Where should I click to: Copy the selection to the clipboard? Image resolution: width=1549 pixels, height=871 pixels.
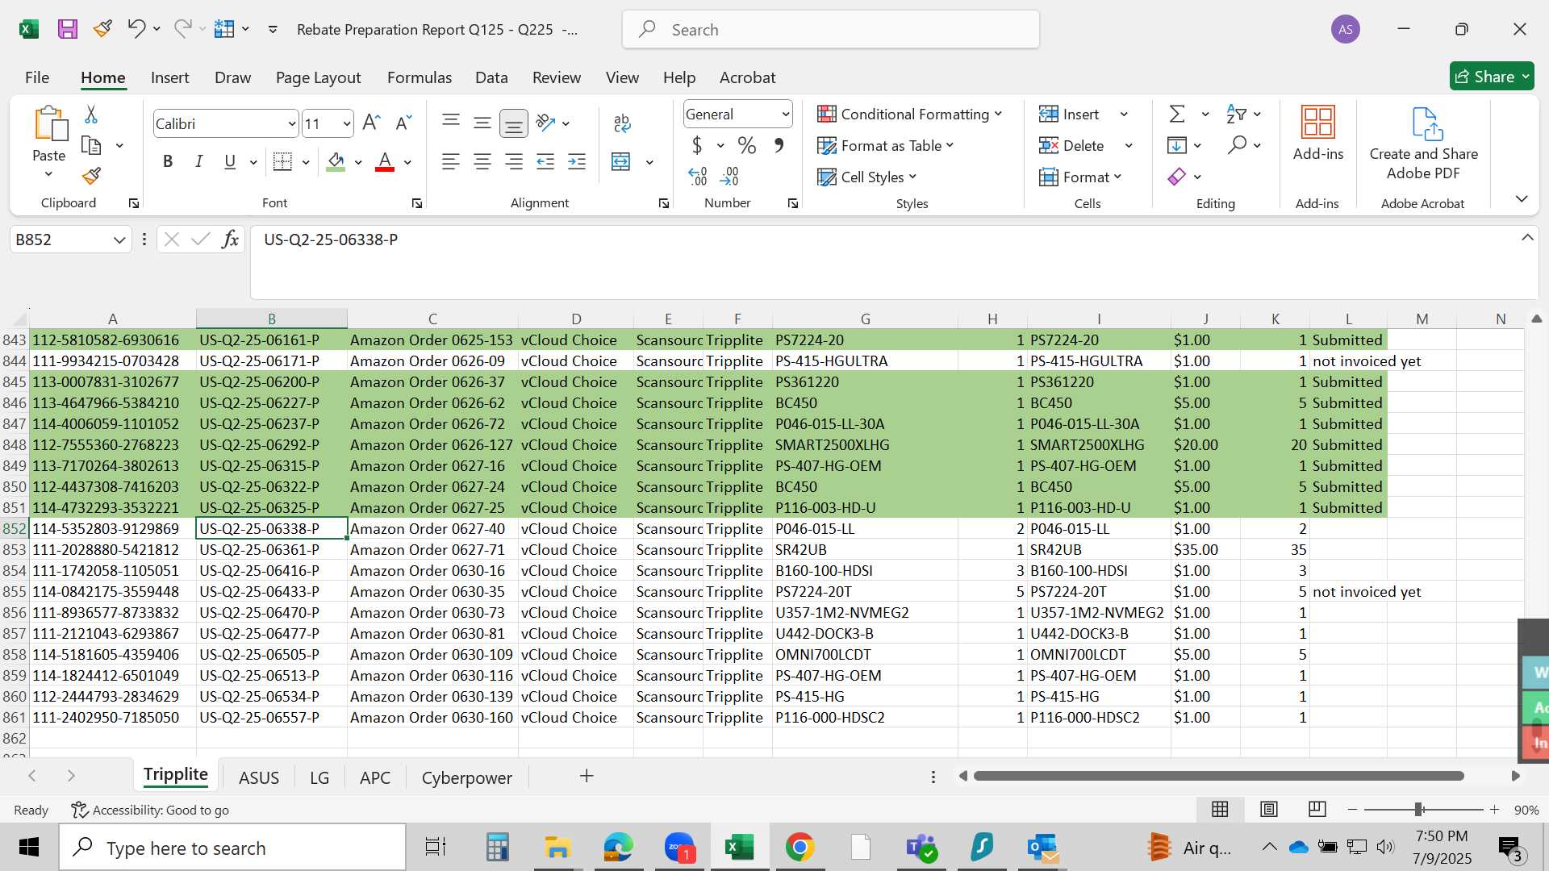(x=92, y=145)
